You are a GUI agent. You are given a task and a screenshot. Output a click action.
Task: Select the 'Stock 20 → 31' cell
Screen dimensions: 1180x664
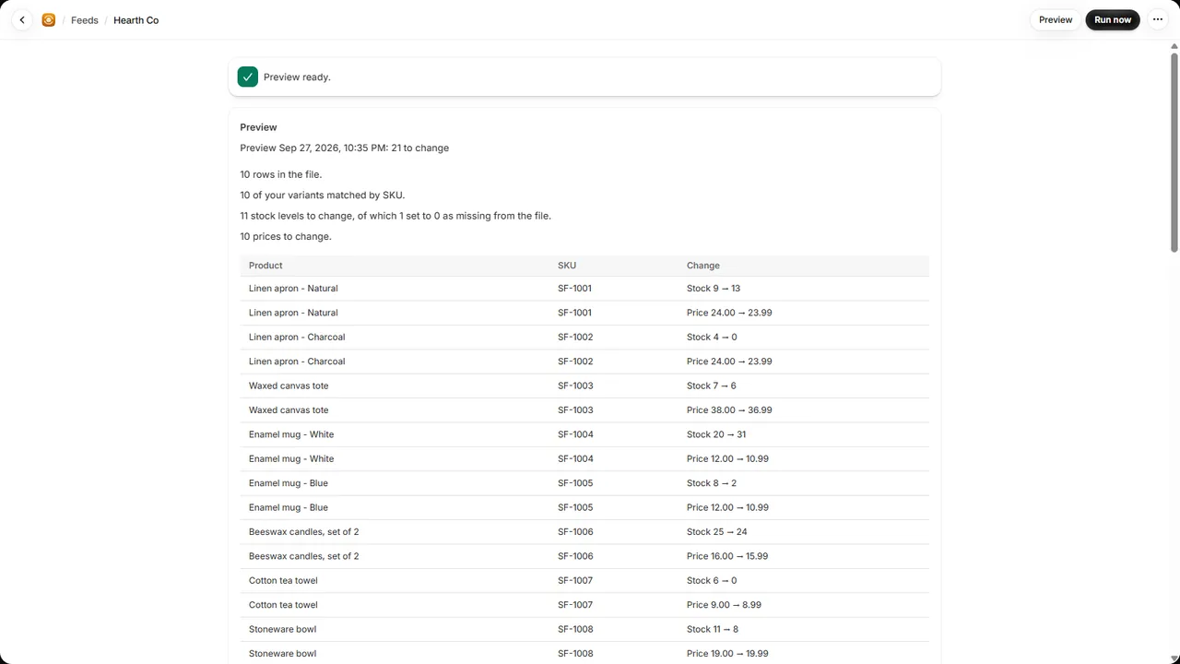[716, 434]
